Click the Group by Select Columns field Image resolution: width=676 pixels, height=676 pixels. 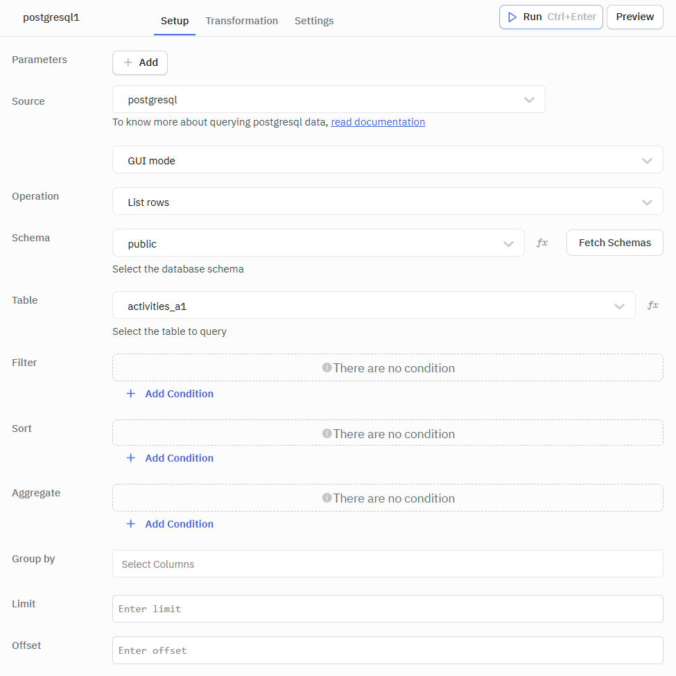[388, 563]
